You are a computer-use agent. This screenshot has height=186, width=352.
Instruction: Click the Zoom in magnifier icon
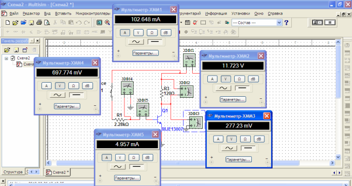107,22
